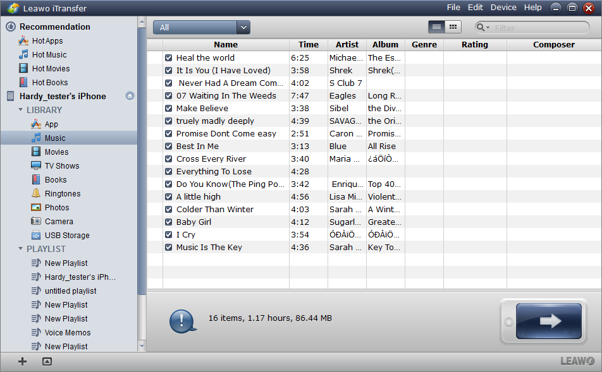Open the Help menu
The height and width of the screenshot is (372, 602).
[533, 8]
